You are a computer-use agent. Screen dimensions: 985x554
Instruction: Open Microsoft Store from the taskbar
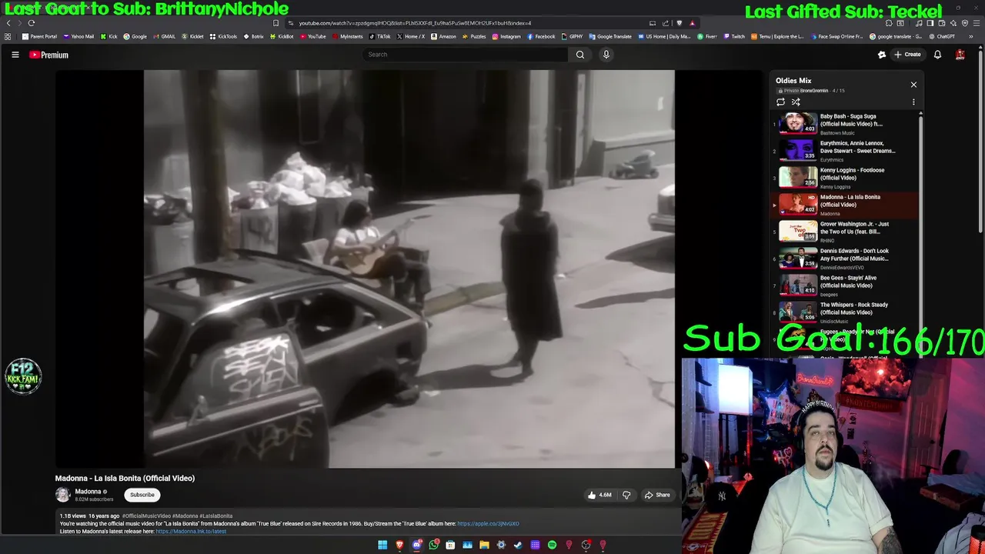point(450,545)
